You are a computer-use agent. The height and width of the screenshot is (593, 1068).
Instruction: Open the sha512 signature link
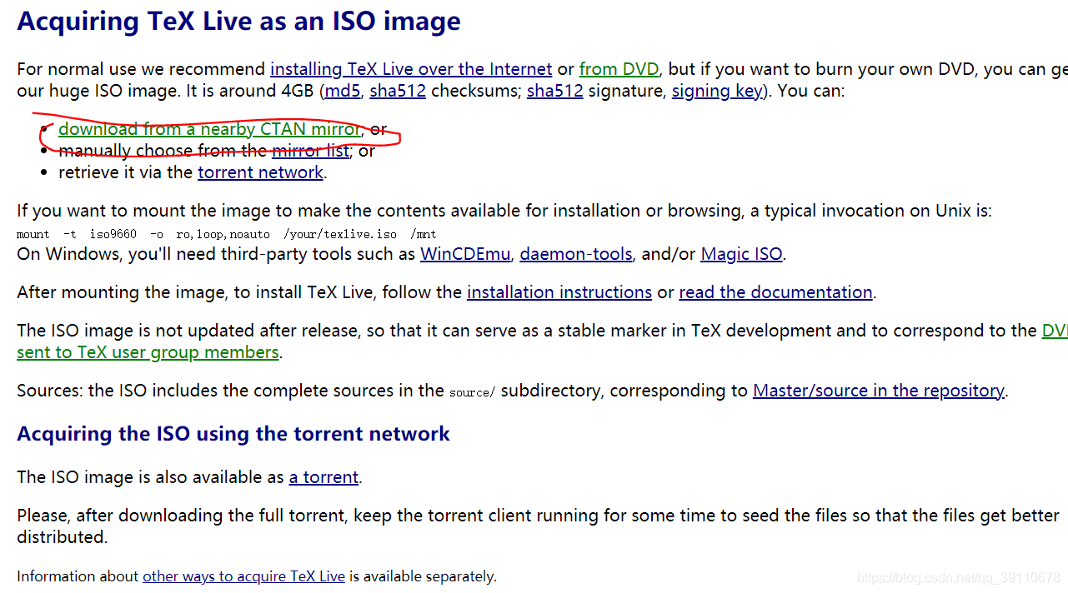click(x=555, y=91)
